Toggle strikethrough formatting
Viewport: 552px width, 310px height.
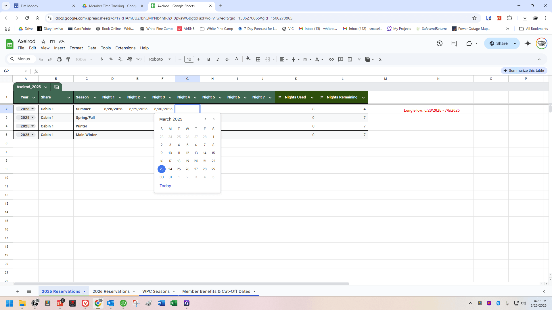point(227,59)
